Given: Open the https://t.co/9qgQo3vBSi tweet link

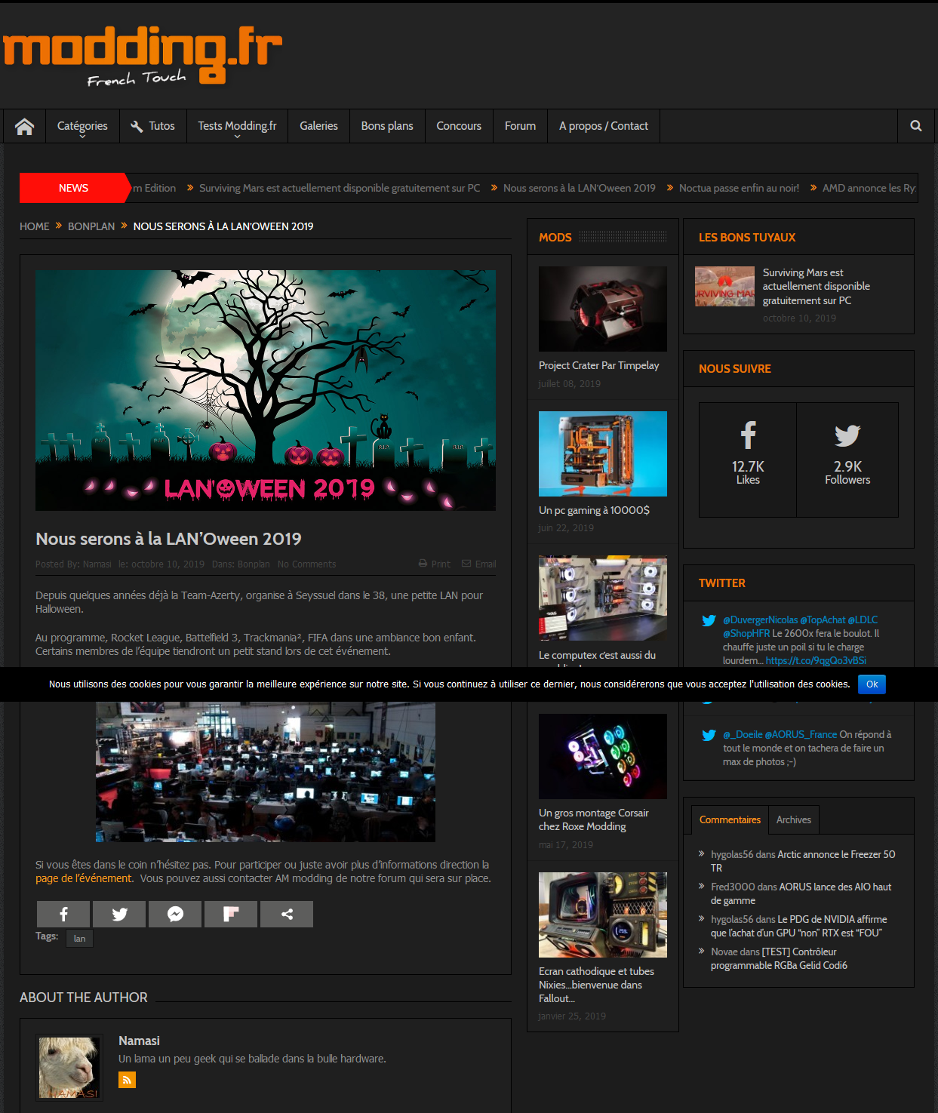Looking at the screenshot, I should (816, 660).
